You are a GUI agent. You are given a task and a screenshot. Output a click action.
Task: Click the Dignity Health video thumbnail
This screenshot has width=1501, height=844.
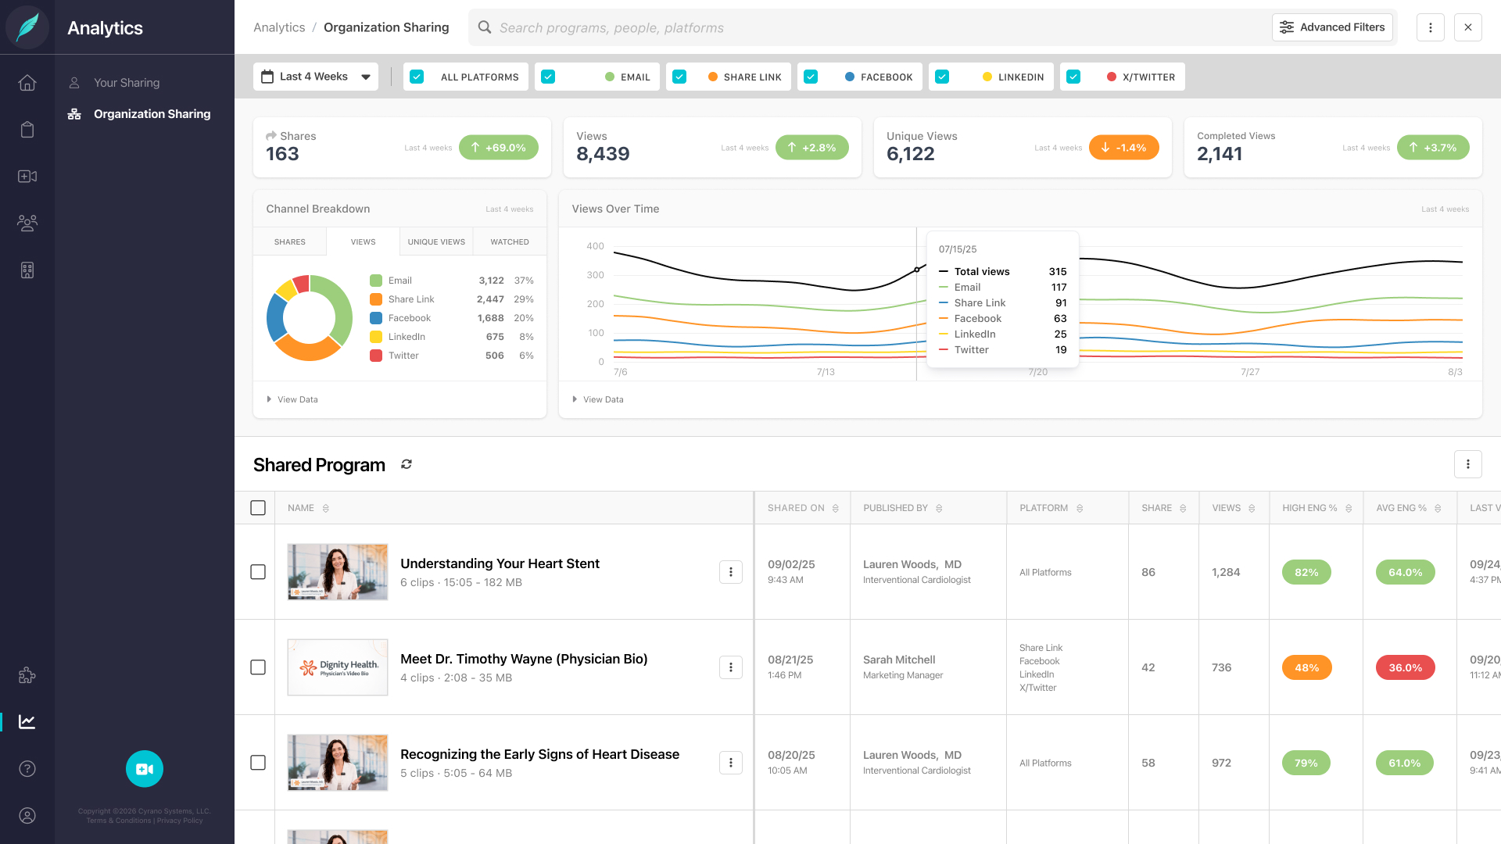coord(338,667)
